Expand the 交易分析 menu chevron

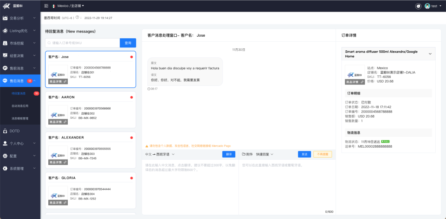(x=34, y=18)
